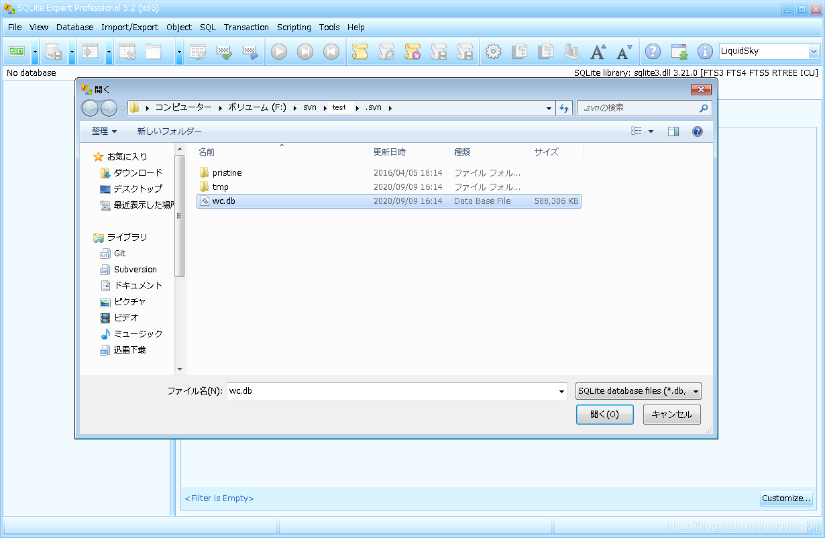The width and height of the screenshot is (825, 538).
Task: Open the Transaction menu
Action: point(246,28)
